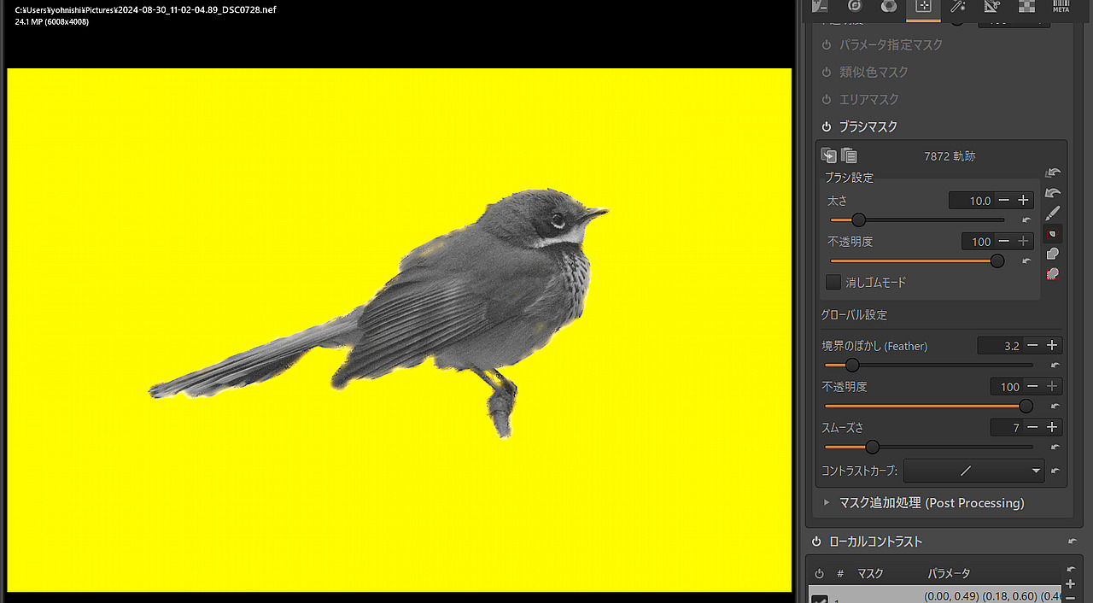The height and width of the screenshot is (603, 1093).
Task: Click the brush 不透明度 value field
Action: point(979,242)
